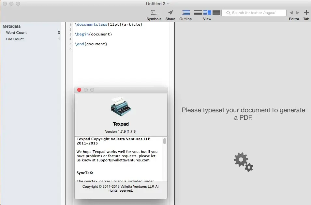
Task: Click the search text or regex field
Action: coord(254,13)
